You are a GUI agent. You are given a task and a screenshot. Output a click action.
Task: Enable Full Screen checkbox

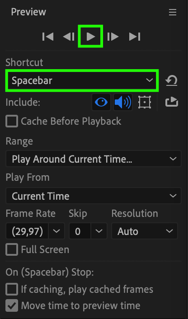12,249
